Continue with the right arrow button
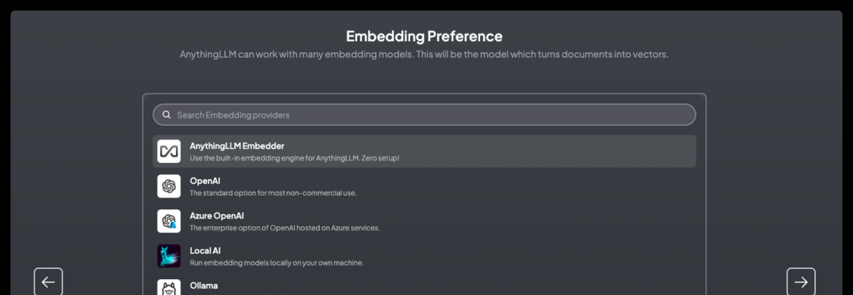853x295 pixels. pos(801,282)
